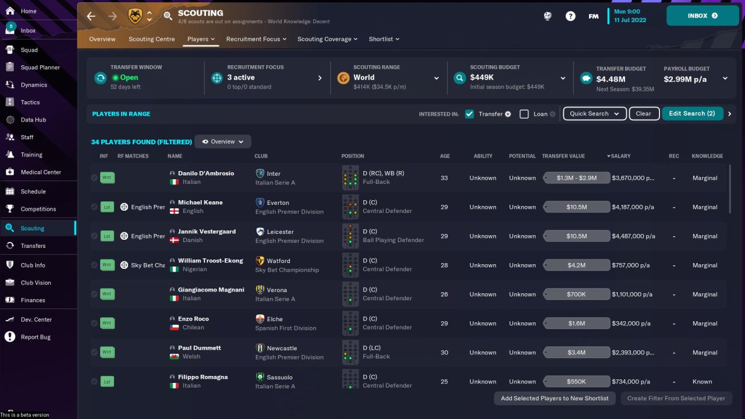
Task: Open the Shortlist tab menu
Action: (384, 39)
